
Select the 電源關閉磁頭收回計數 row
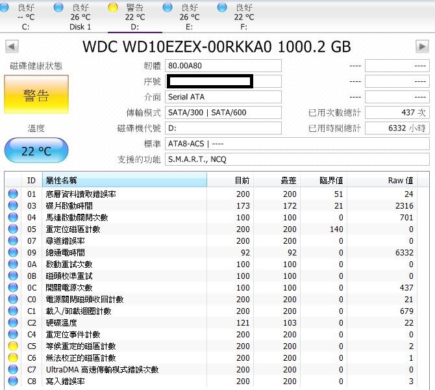coord(211,300)
